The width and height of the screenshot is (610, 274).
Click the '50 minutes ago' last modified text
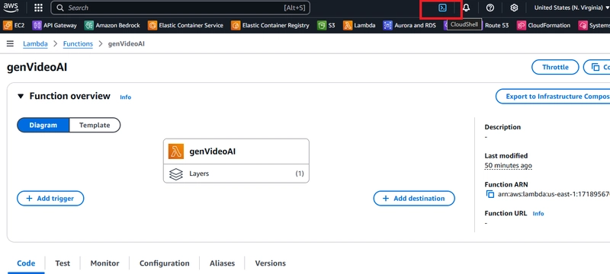tap(508, 165)
